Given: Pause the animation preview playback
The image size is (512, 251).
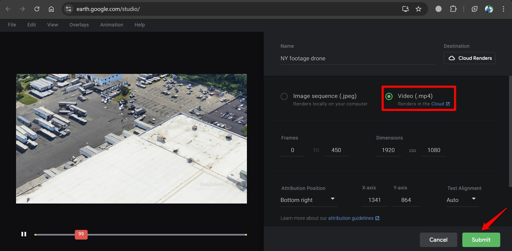Looking at the screenshot, I should [x=24, y=234].
